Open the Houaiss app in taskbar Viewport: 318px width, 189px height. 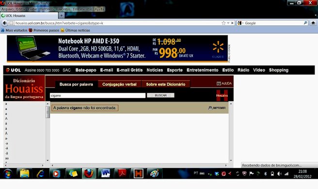point(139,174)
